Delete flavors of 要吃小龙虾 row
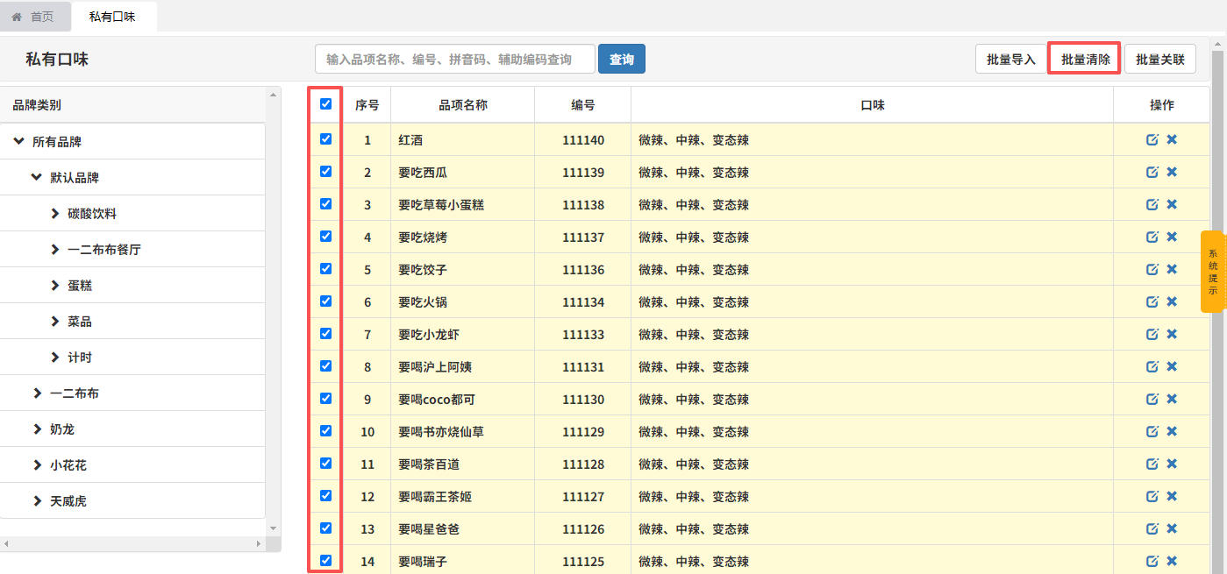 coord(1172,334)
